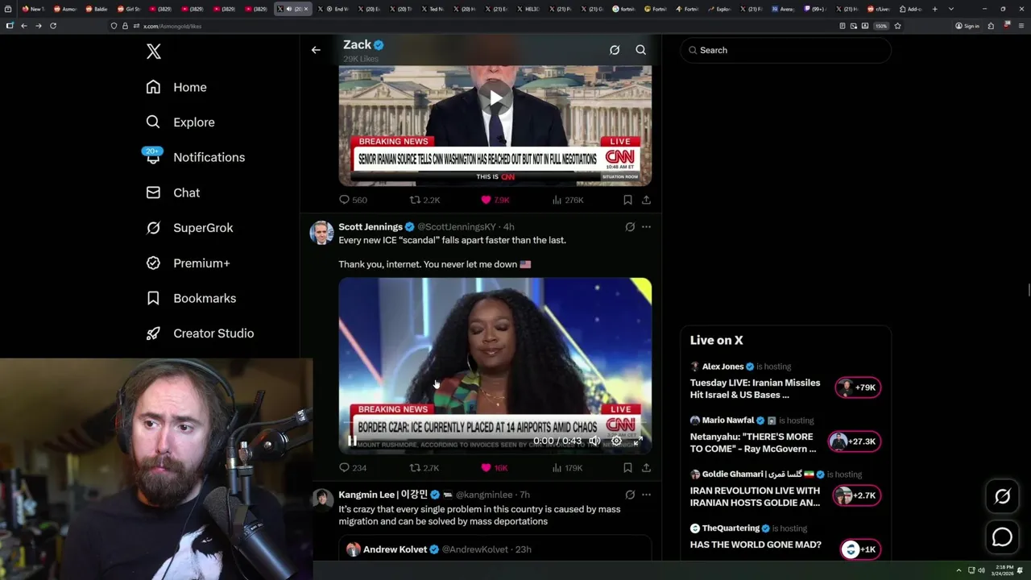This screenshot has height=580, width=1031.
Task: Reply to the post with 234 comments
Action: (353, 467)
